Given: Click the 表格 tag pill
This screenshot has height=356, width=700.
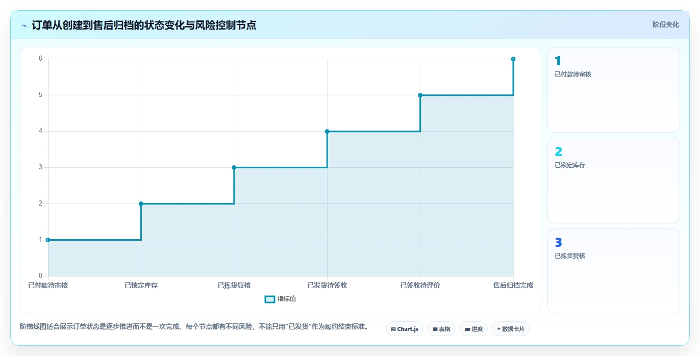Looking at the screenshot, I should coord(441,329).
